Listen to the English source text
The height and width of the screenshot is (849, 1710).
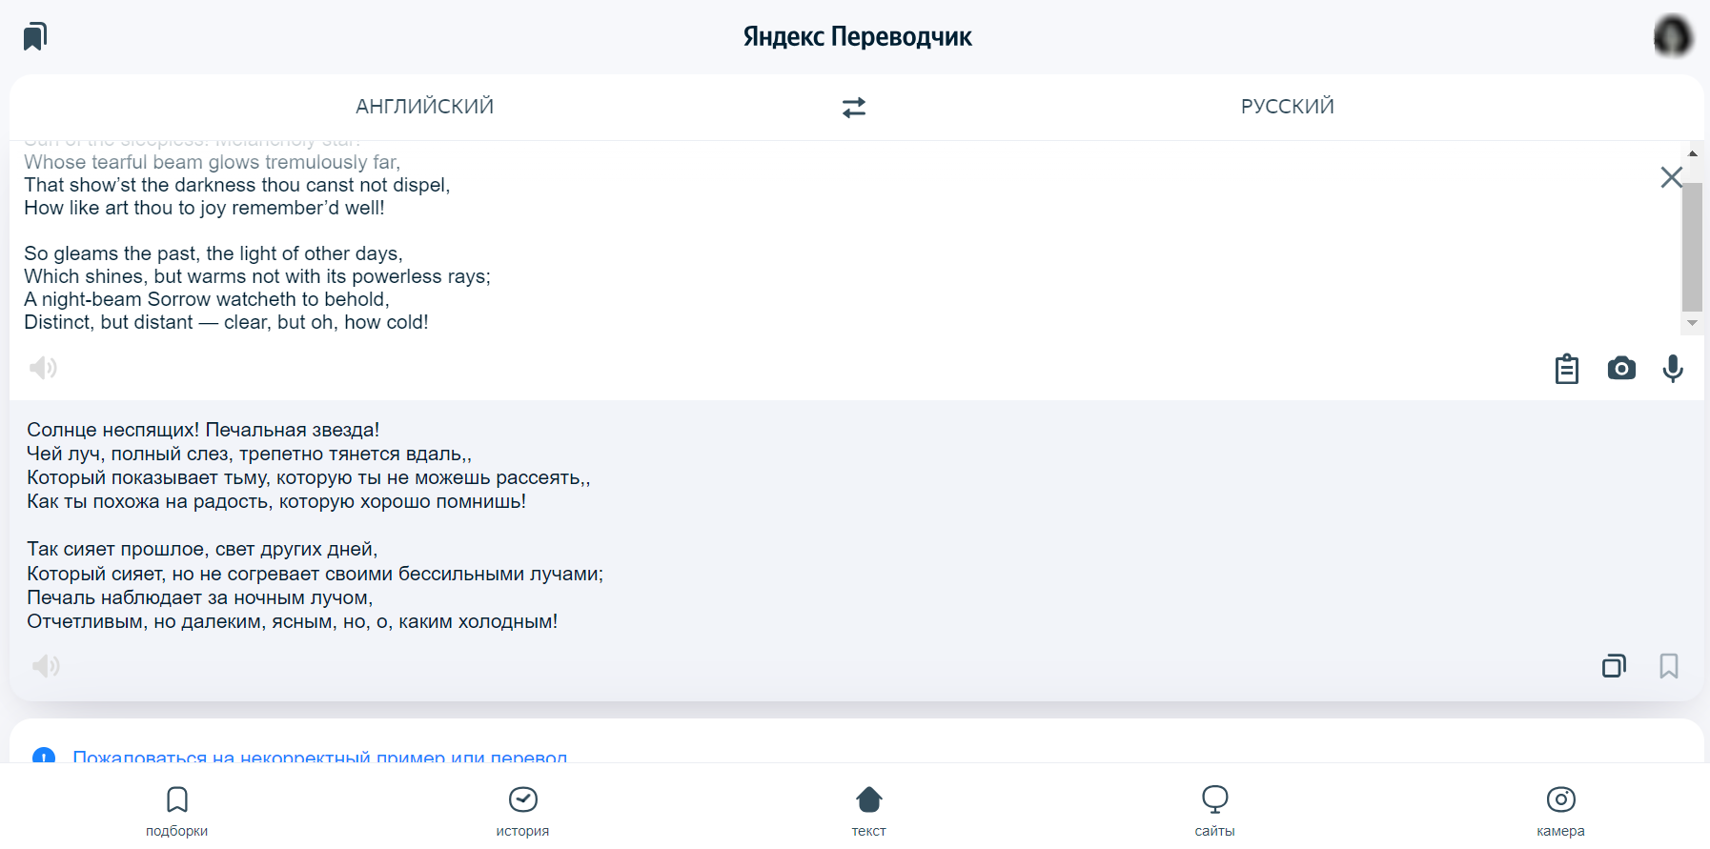[43, 368]
